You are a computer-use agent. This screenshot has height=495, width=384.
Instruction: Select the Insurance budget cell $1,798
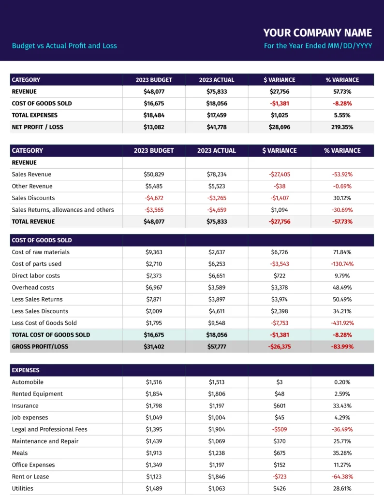154,406
